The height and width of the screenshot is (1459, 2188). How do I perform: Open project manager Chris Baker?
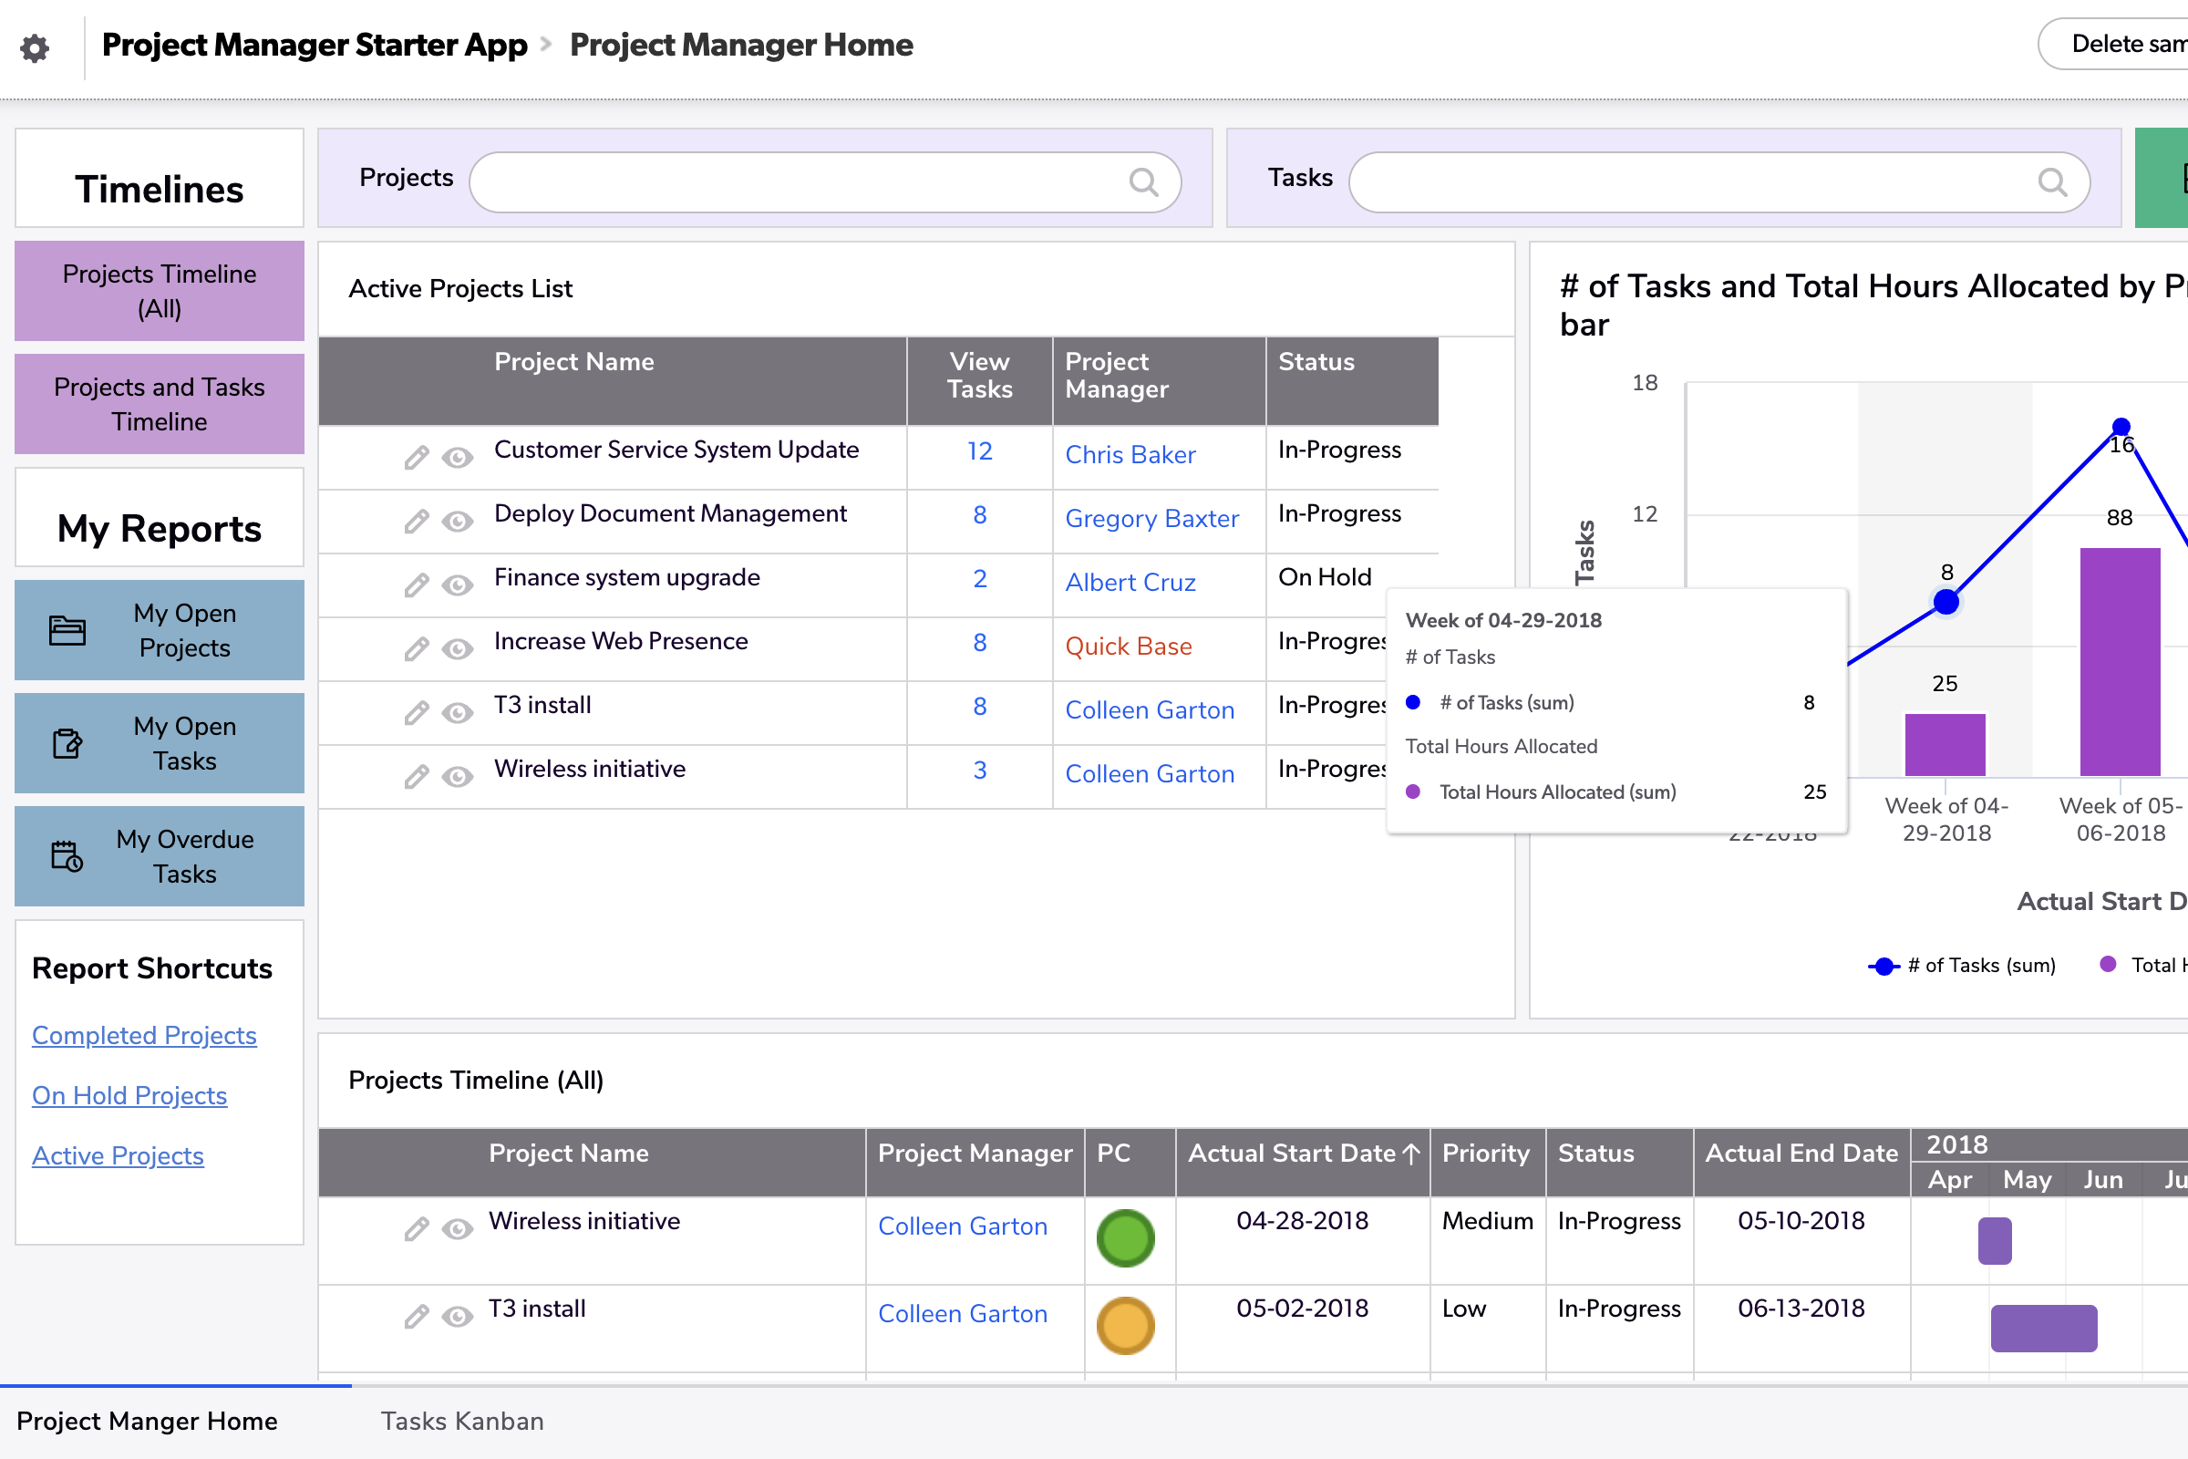(1131, 454)
